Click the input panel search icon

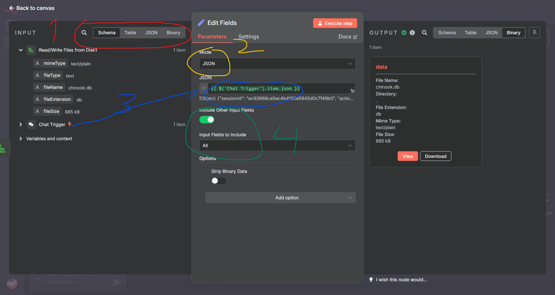tap(84, 33)
